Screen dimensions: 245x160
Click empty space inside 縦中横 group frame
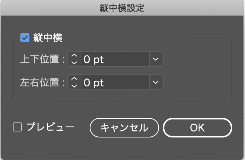click(197, 70)
